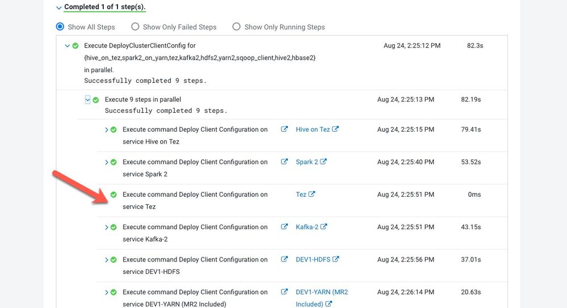Click green success icon on DEV1-YARN step

pos(114,293)
